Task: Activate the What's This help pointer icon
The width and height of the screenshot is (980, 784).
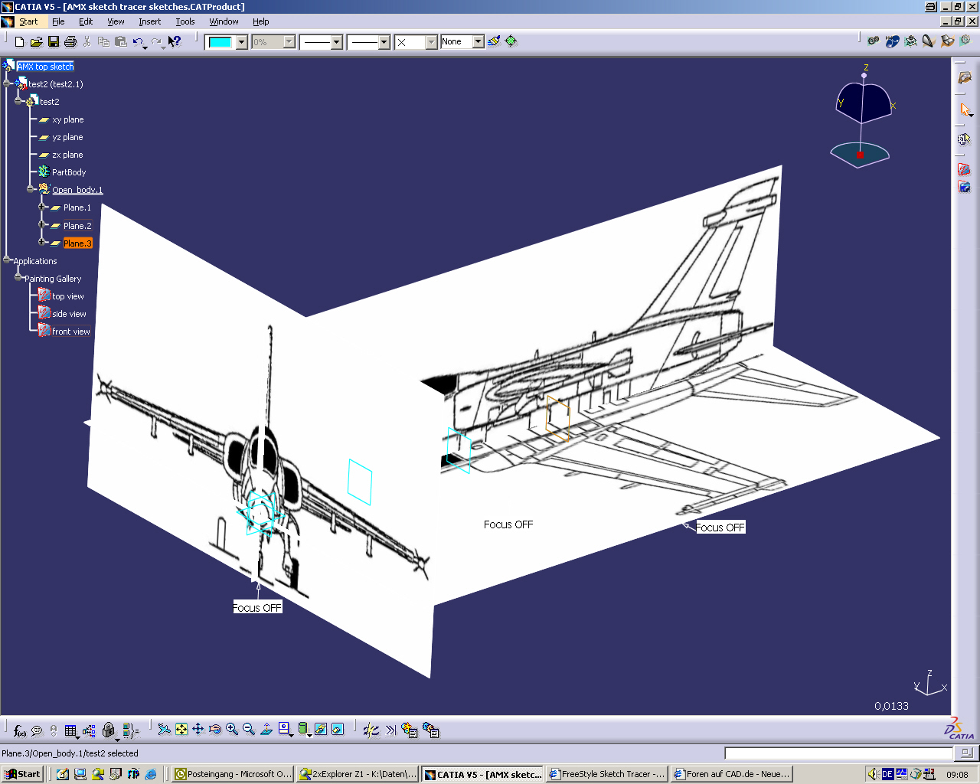Action: pos(175,41)
